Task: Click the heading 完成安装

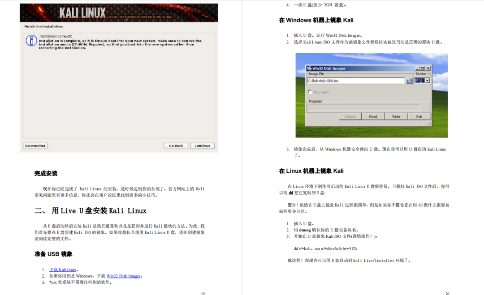Action: tap(46, 174)
